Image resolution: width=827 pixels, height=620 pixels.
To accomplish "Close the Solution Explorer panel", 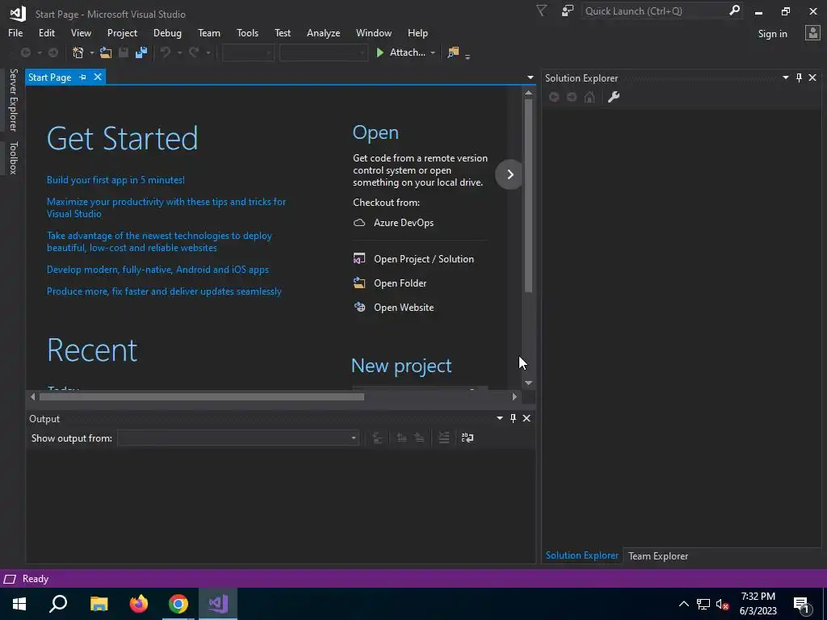I will click(812, 77).
